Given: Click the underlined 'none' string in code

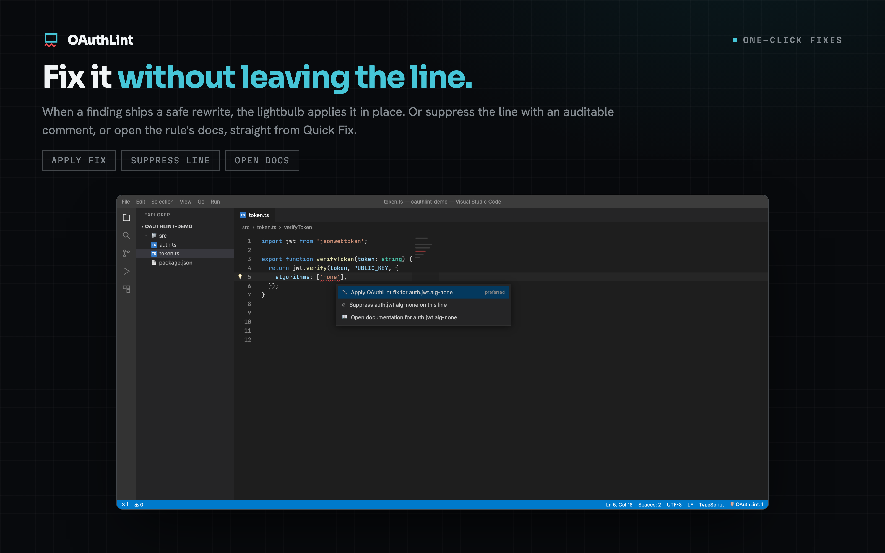Looking at the screenshot, I should (330, 277).
